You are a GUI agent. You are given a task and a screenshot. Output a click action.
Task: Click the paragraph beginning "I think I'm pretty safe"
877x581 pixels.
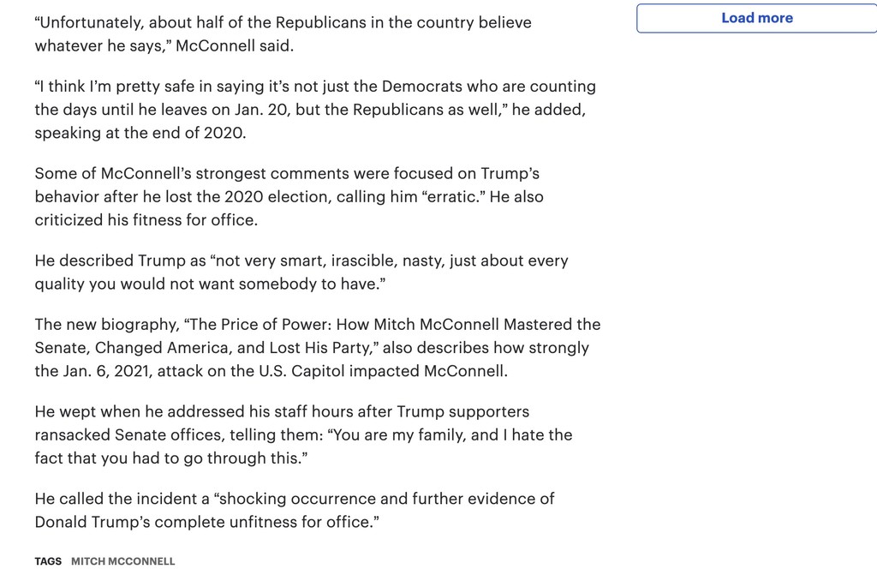[315, 110]
